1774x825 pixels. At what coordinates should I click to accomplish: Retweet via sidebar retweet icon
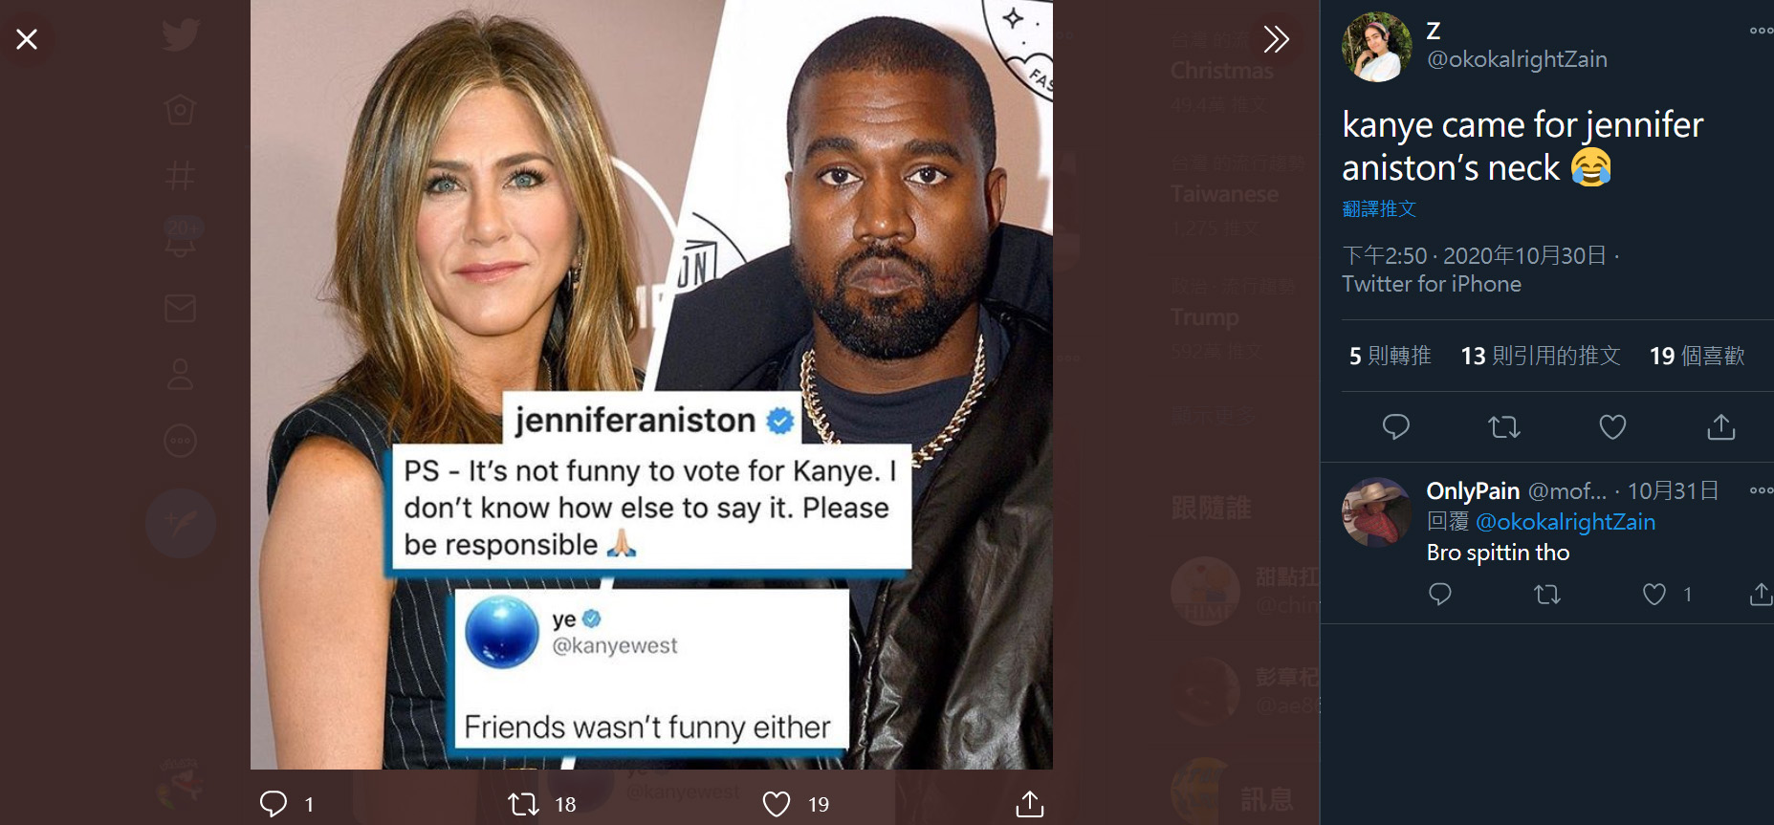coord(1504,426)
